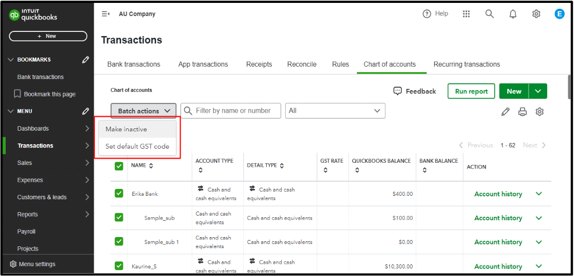
Task: Click the search magnifier icon in header
Action: [x=490, y=14]
